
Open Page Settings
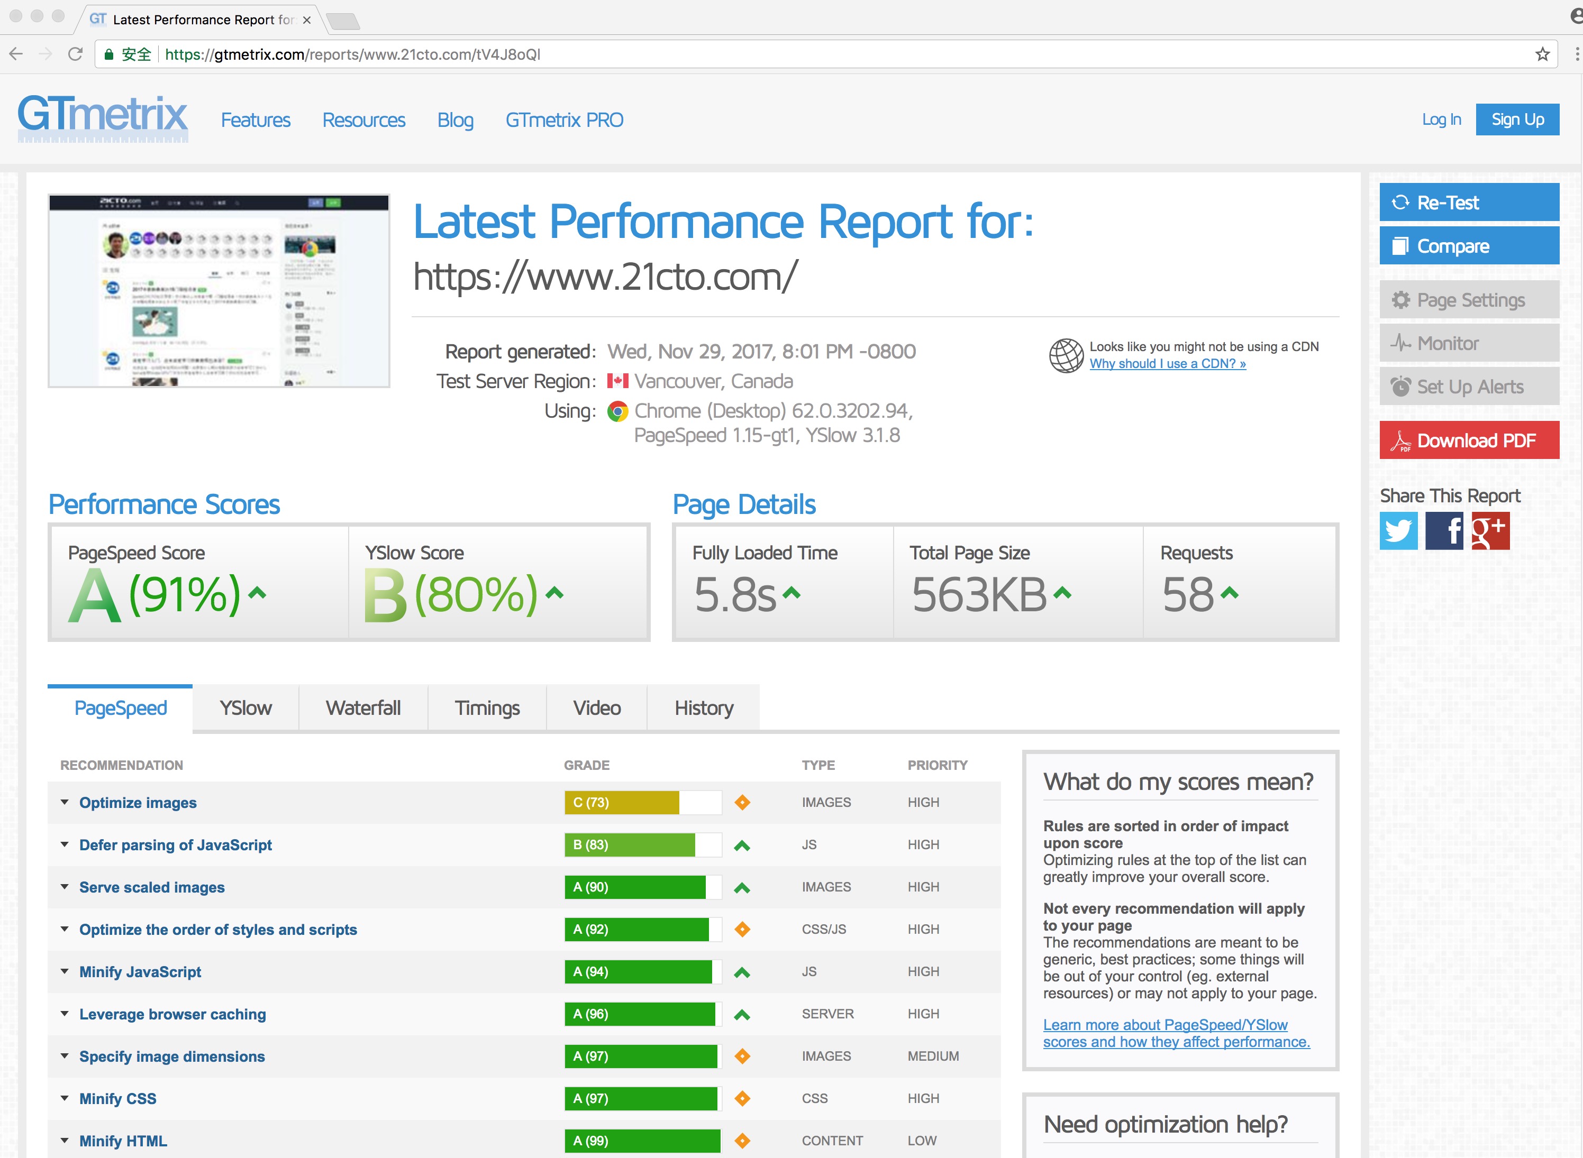(x=1469, y=299)
